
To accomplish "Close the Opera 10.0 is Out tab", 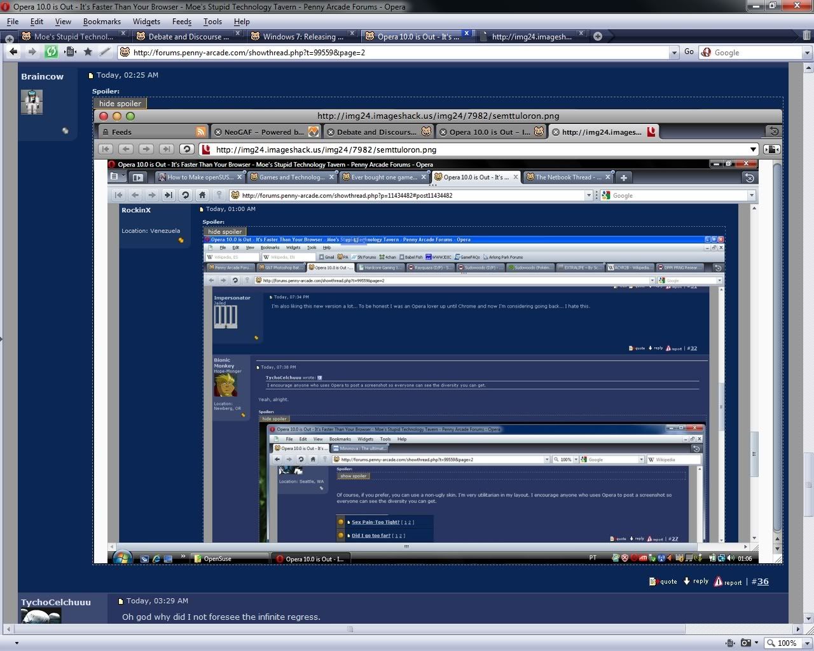I will [466, 33].
